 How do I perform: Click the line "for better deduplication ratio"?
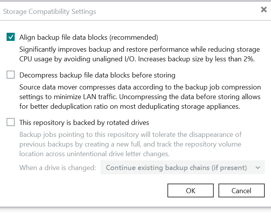[130, 106]
